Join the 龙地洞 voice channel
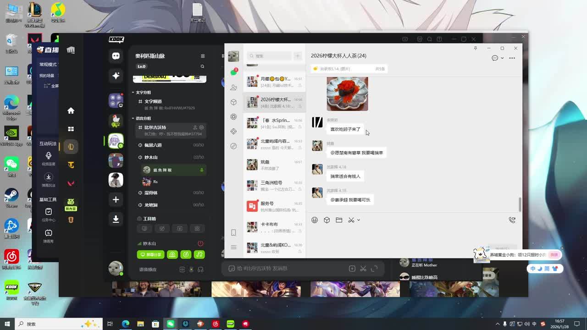587x330 pixels. point(170,205)
